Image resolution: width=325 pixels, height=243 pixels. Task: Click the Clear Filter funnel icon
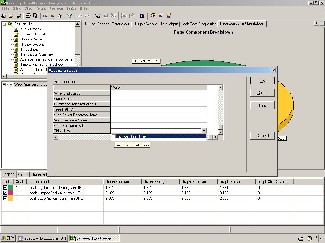105,16
